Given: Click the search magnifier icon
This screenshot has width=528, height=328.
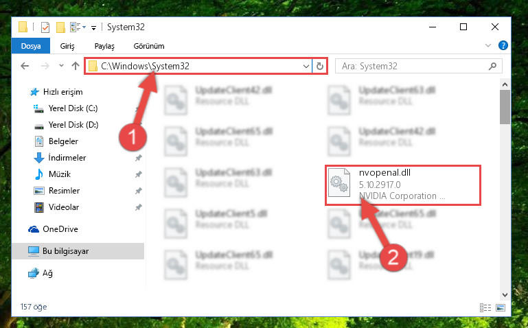Looking at the screenshot, I should click(x=492, y=66).
